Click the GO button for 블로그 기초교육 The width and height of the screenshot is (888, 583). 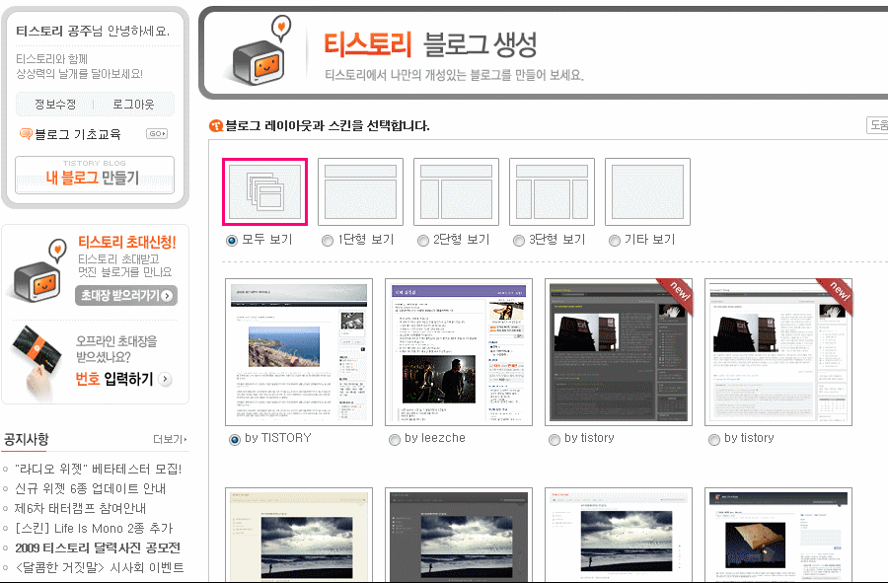click(157, 133)
